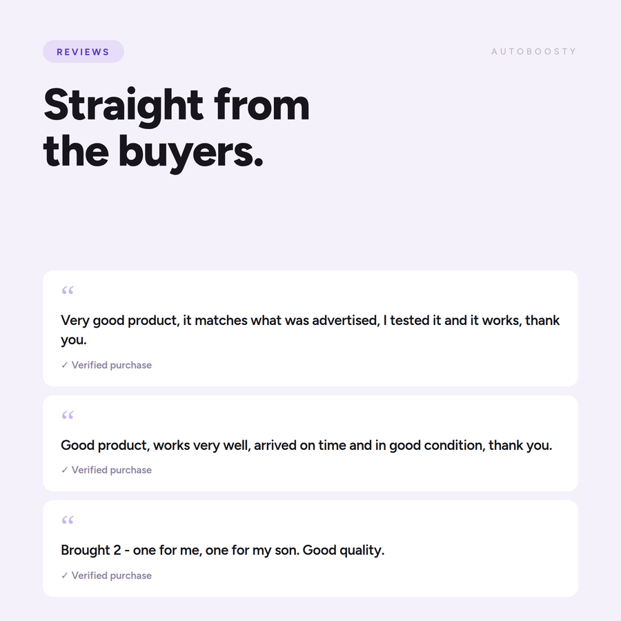Click Verified purchase label in second card
The image size is (621, 621).
click(111, 470)
